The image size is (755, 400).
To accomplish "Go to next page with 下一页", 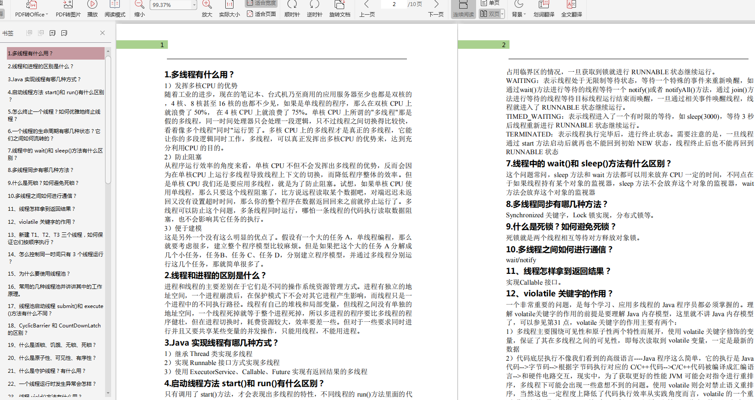I will pos(436,9).
